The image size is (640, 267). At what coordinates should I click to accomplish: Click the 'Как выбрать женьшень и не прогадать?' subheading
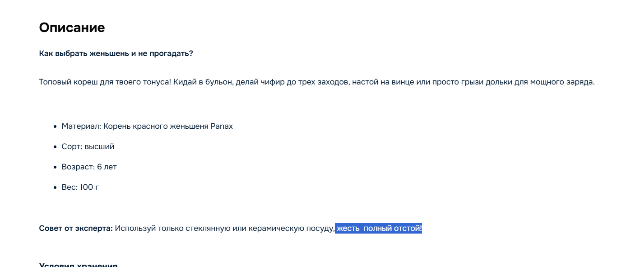point(116,54)
